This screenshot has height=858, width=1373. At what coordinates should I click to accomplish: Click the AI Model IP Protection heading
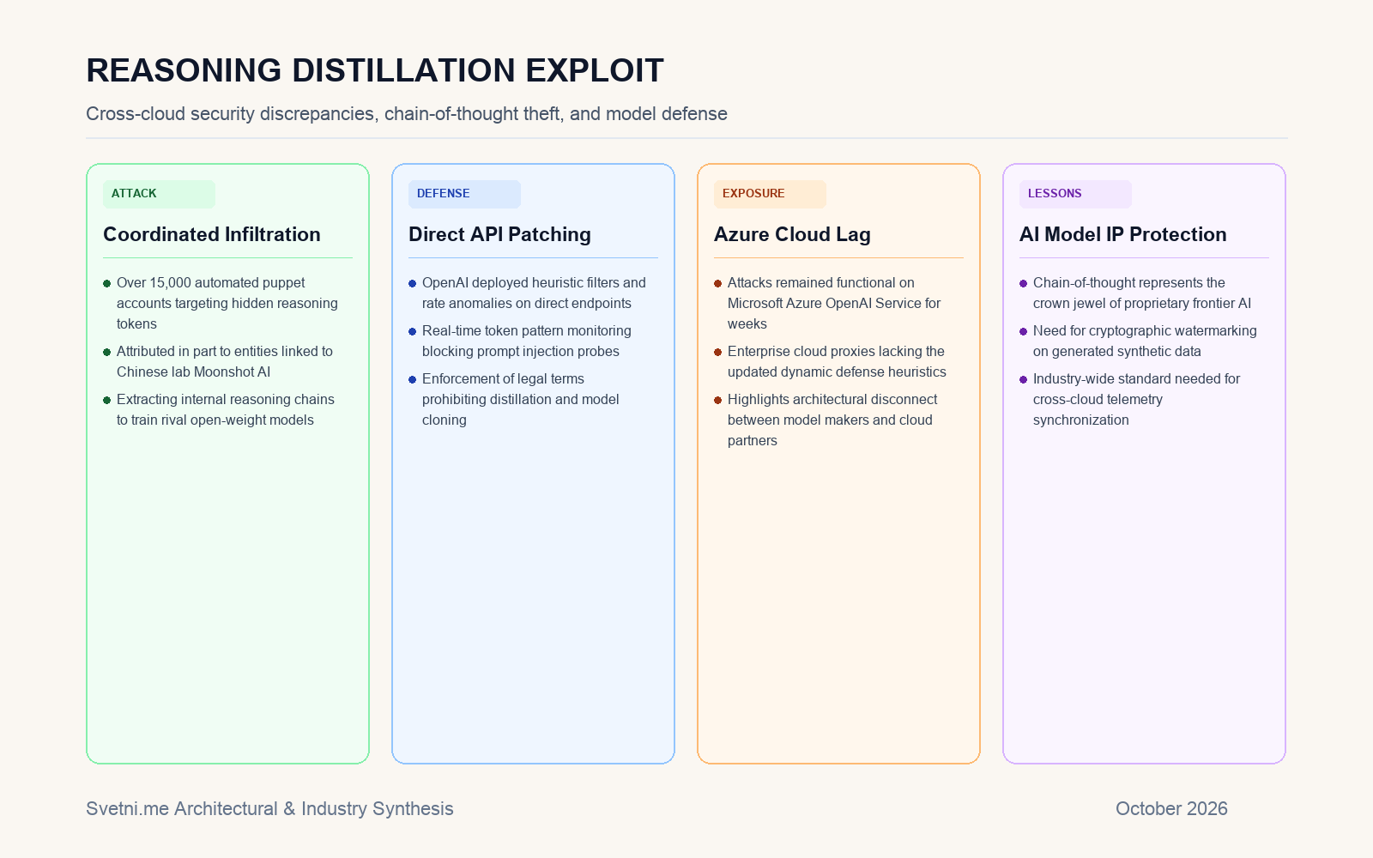click(x=1122, y=234)
